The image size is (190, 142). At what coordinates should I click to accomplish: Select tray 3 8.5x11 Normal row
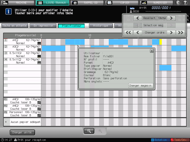(x=22, y=55)
